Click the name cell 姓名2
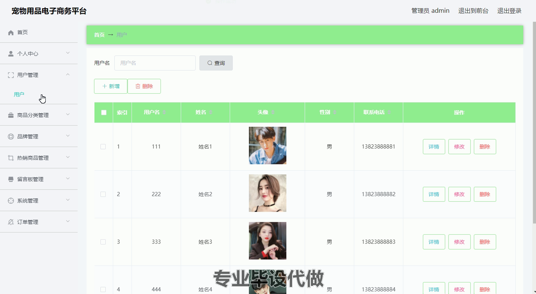Image resolution: width=536 pixels, height=294 pixels. click(x=205, y=194)
